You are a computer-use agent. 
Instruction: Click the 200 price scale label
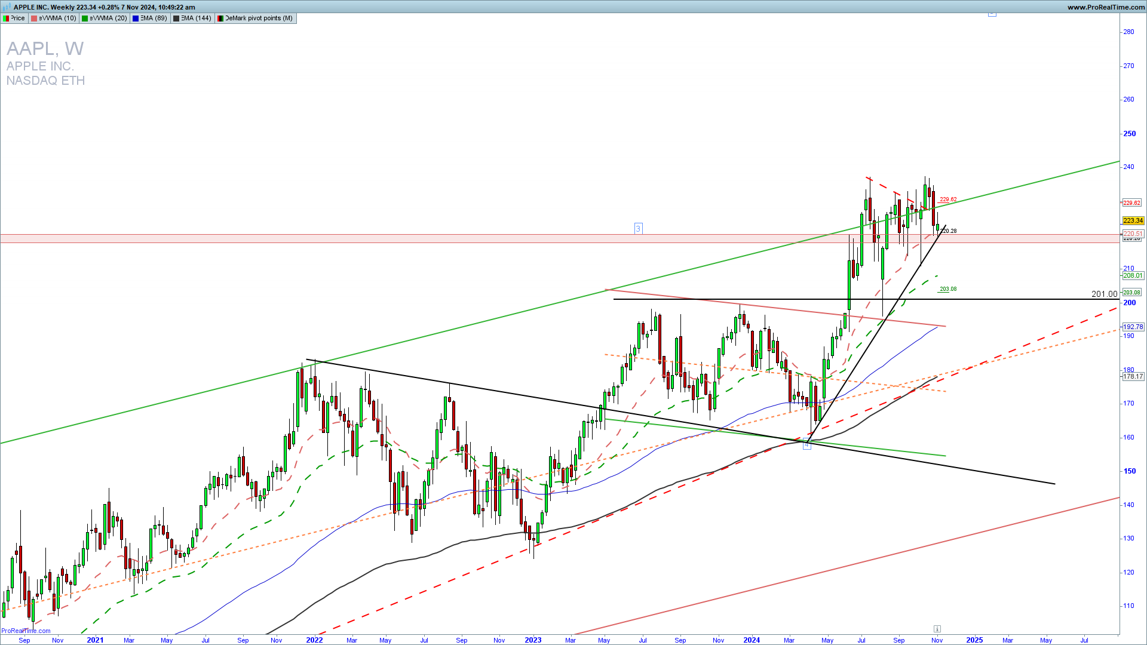pos(1129,303)
